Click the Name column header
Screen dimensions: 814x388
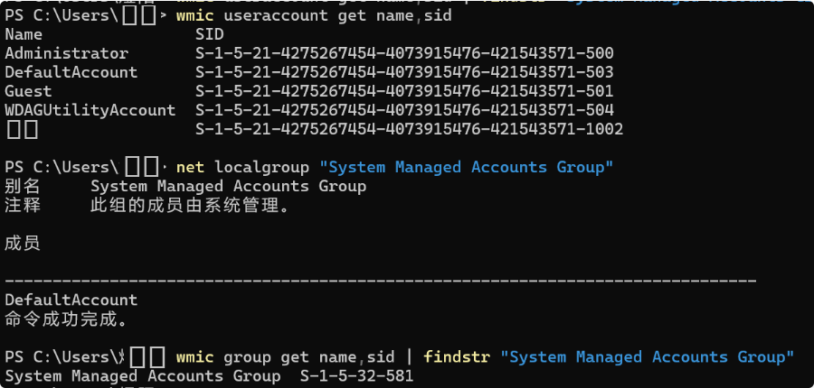click(x=24, y=34)
